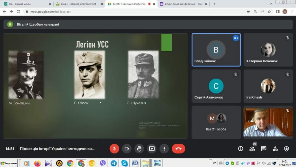The width and height of the screenshot is (296, 167).
Task: Raise your hand in the meeting
Action: pos(139,149)
